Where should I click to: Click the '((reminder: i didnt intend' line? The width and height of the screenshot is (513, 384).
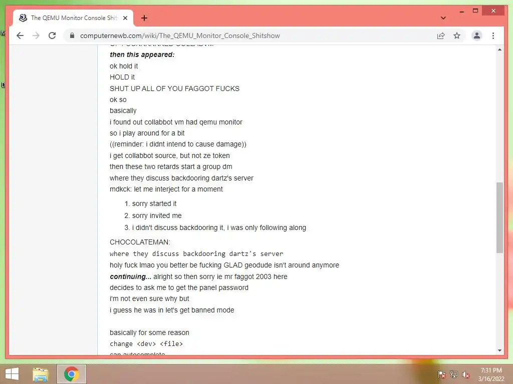tap(178, 144)
